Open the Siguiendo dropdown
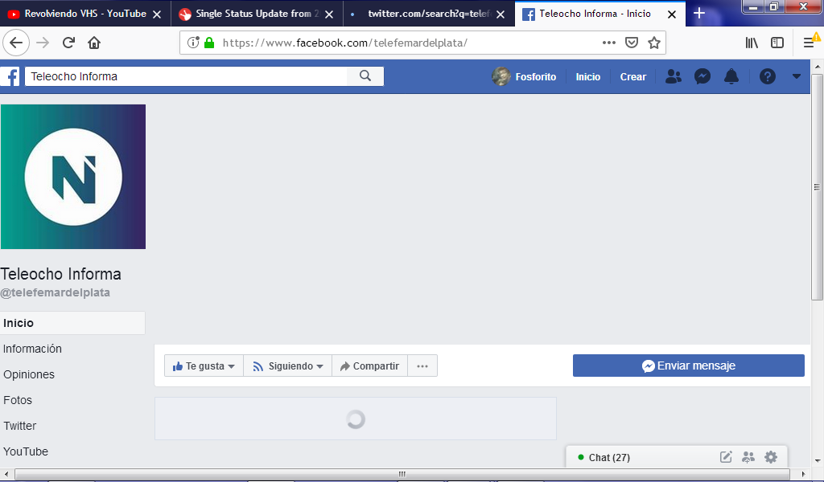The image size is (824, 482). click(287, 366)
